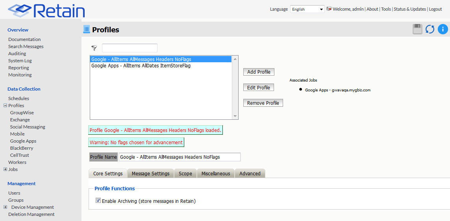This screenshot has width=450, height=221.
Task: Expand the Device Management node
Action: (x=5, y=207)
